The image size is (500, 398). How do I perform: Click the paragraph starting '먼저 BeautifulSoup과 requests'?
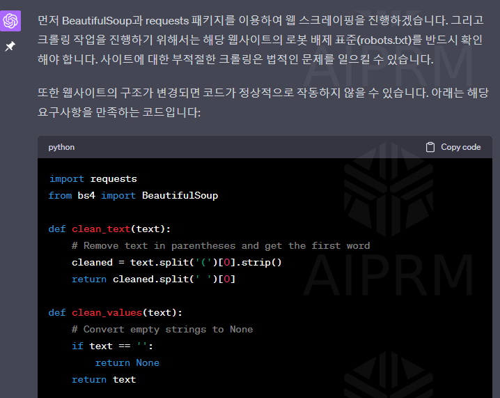click(260, 40)
